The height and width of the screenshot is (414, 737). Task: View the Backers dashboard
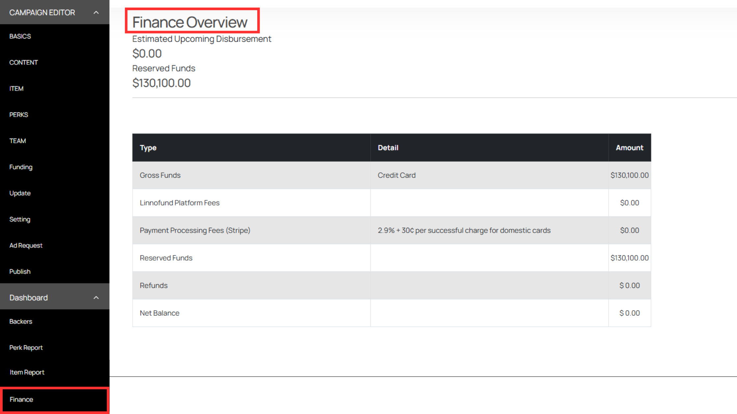point(21,321)
